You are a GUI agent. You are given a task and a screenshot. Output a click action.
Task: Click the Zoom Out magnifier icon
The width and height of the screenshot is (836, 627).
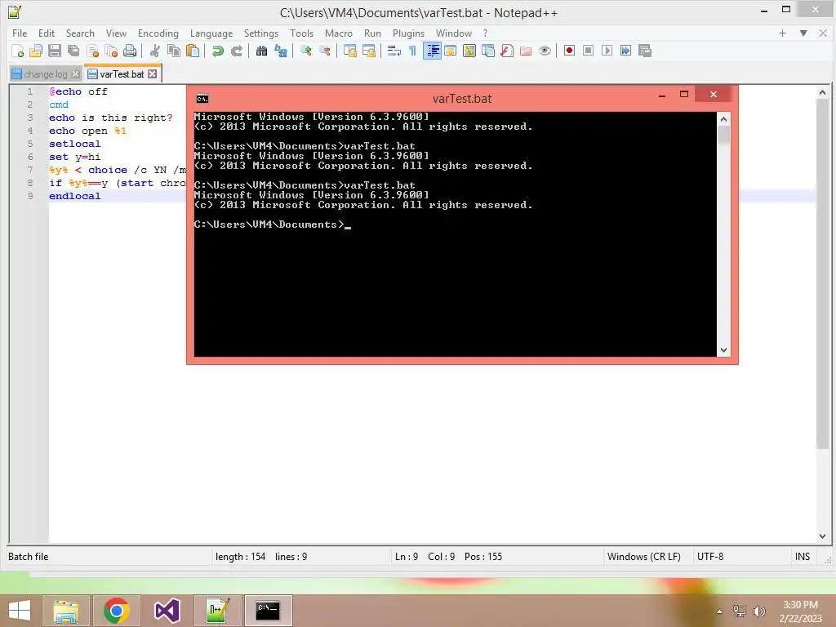(x=325, y=51)
